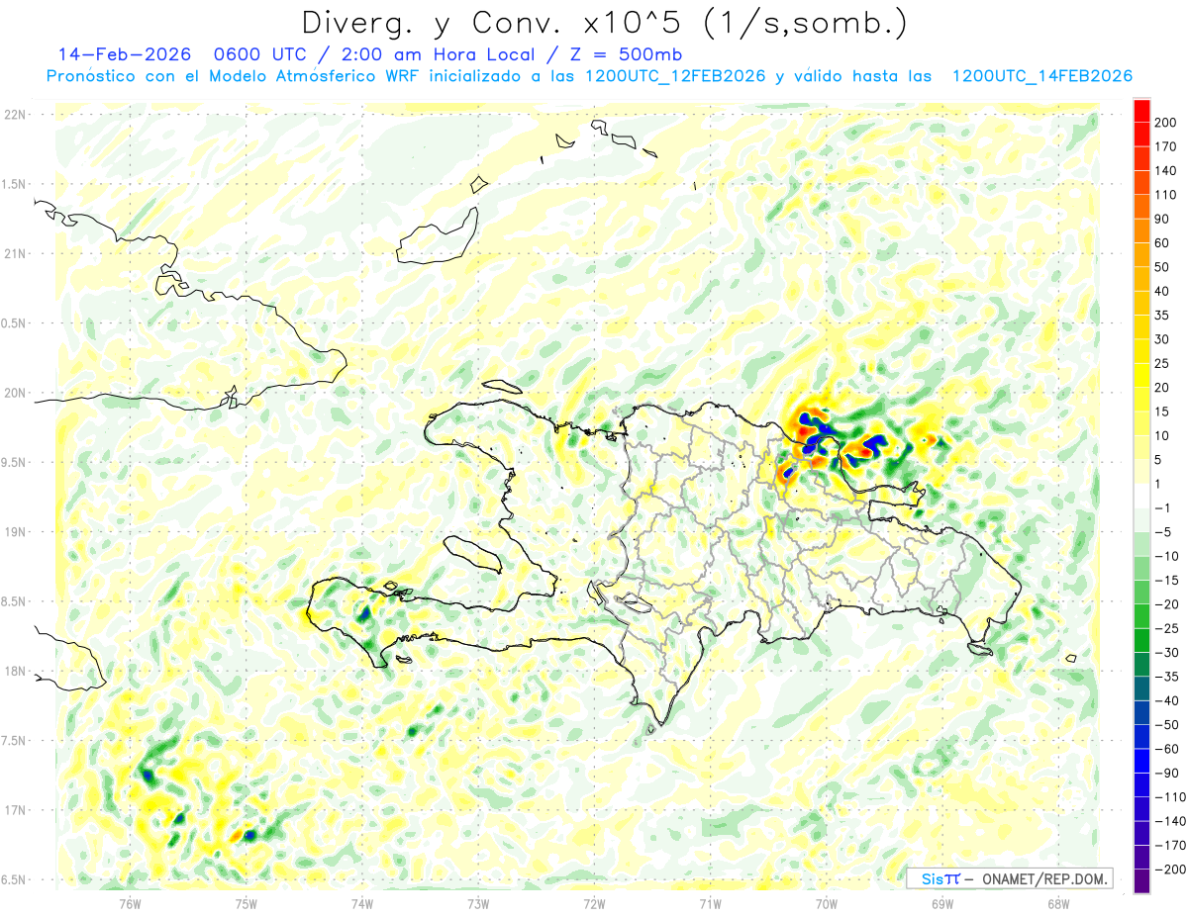Screen dimensions: 1188x917
Task: Click the colorbar value -20
Action: tap(1165, 604)
